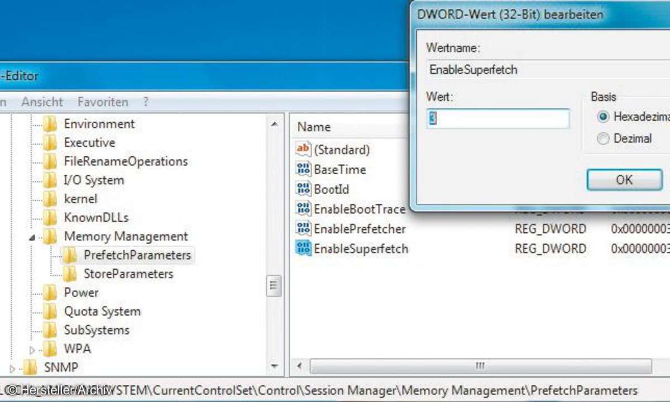Select the I/O System tree label
The height and width of the screenshot is (402, 670).
[x=94, y=180]
